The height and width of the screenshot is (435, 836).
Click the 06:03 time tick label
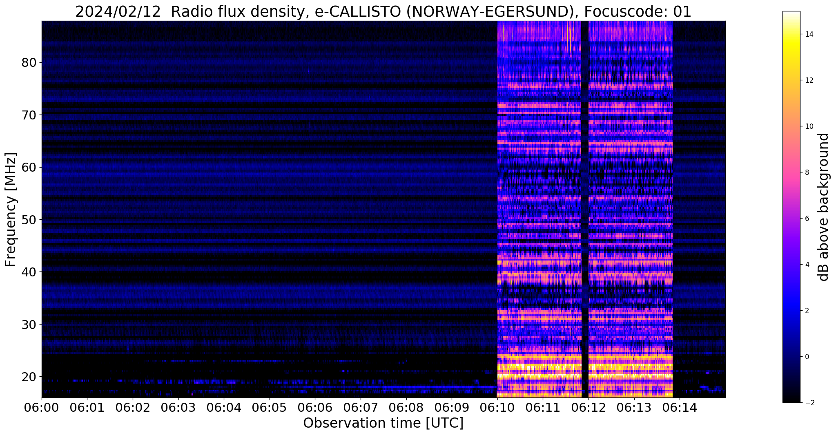pos(178,407)
